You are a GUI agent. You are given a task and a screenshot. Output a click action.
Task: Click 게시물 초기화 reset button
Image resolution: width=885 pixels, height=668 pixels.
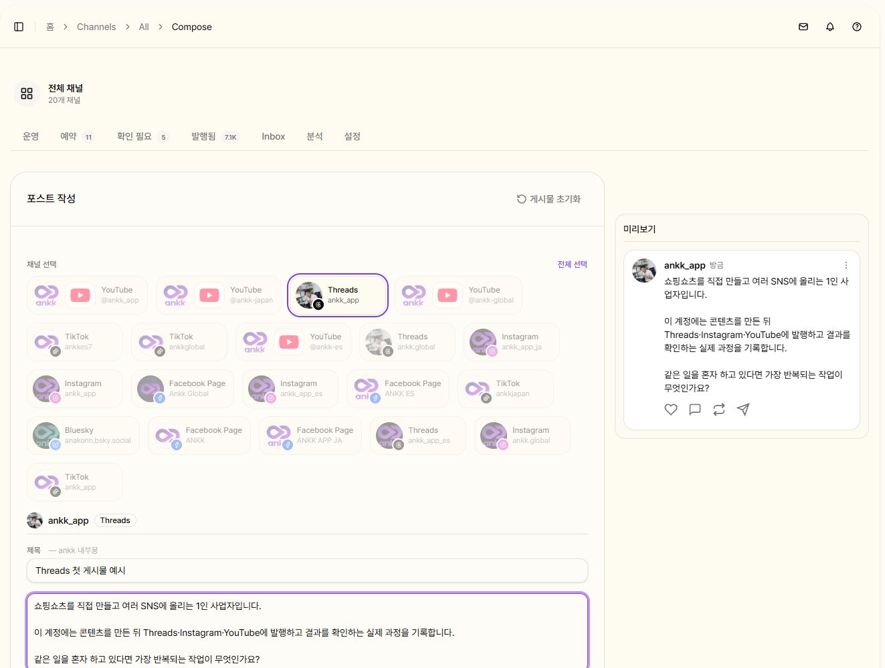(549, 199)
